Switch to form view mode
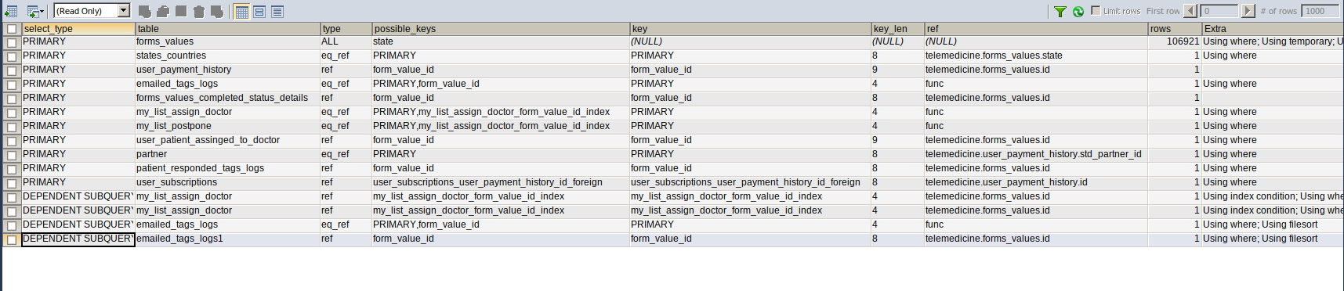 coord(259,11)
